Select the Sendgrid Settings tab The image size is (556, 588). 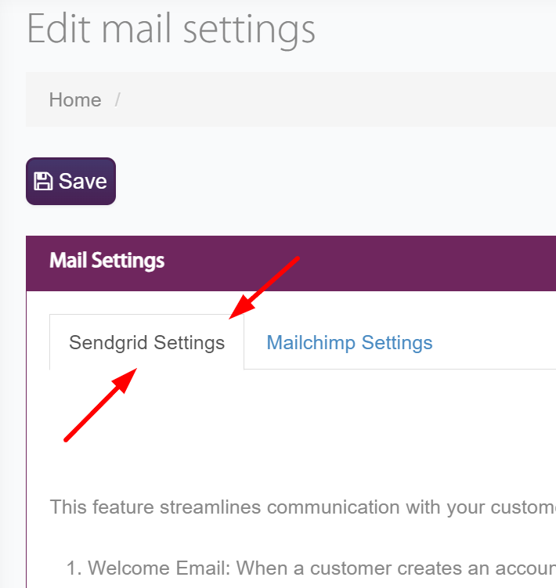pos(146,342)
